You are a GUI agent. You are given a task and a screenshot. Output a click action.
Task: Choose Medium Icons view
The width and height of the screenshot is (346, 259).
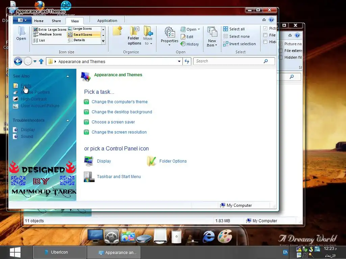point(47,34)
